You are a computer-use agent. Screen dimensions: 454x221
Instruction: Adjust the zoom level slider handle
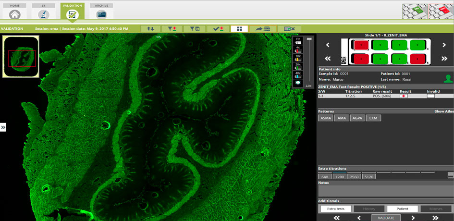[x=309, y=39]
